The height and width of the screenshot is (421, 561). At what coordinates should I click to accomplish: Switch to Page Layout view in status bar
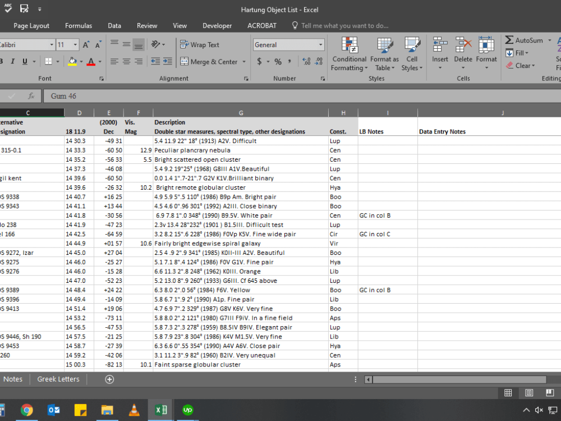pyautogui.click(x=529, y=393)
